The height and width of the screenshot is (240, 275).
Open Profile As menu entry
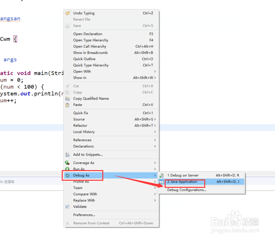click(111, 182)
